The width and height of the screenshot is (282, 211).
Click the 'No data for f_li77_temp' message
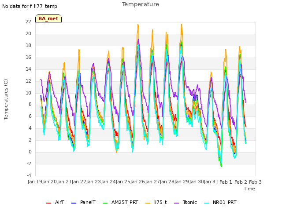pyautogui.click(x=30, y=6)
